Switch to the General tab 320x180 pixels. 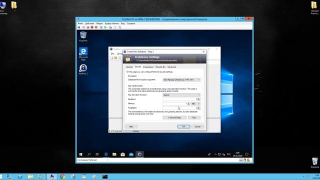point(129,67)
